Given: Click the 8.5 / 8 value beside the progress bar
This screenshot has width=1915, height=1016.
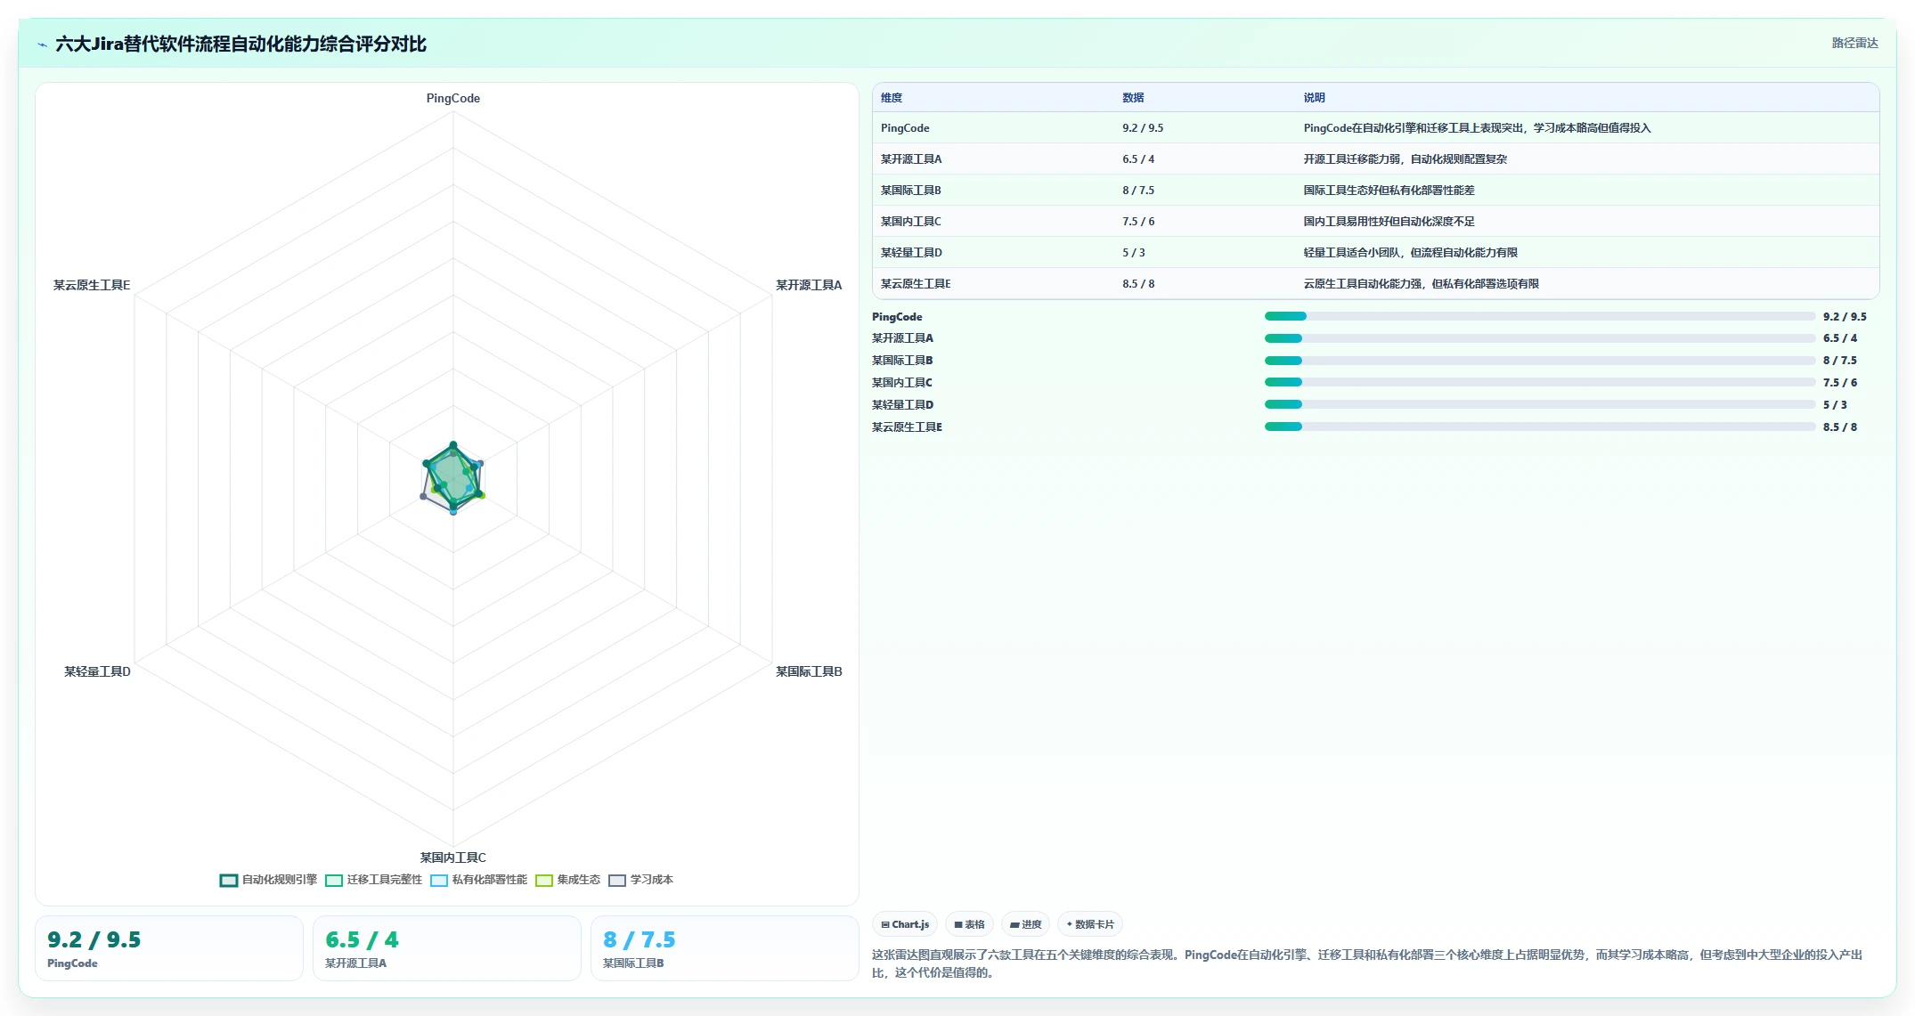Looking at the screenshot, I should click(1840, 427).
